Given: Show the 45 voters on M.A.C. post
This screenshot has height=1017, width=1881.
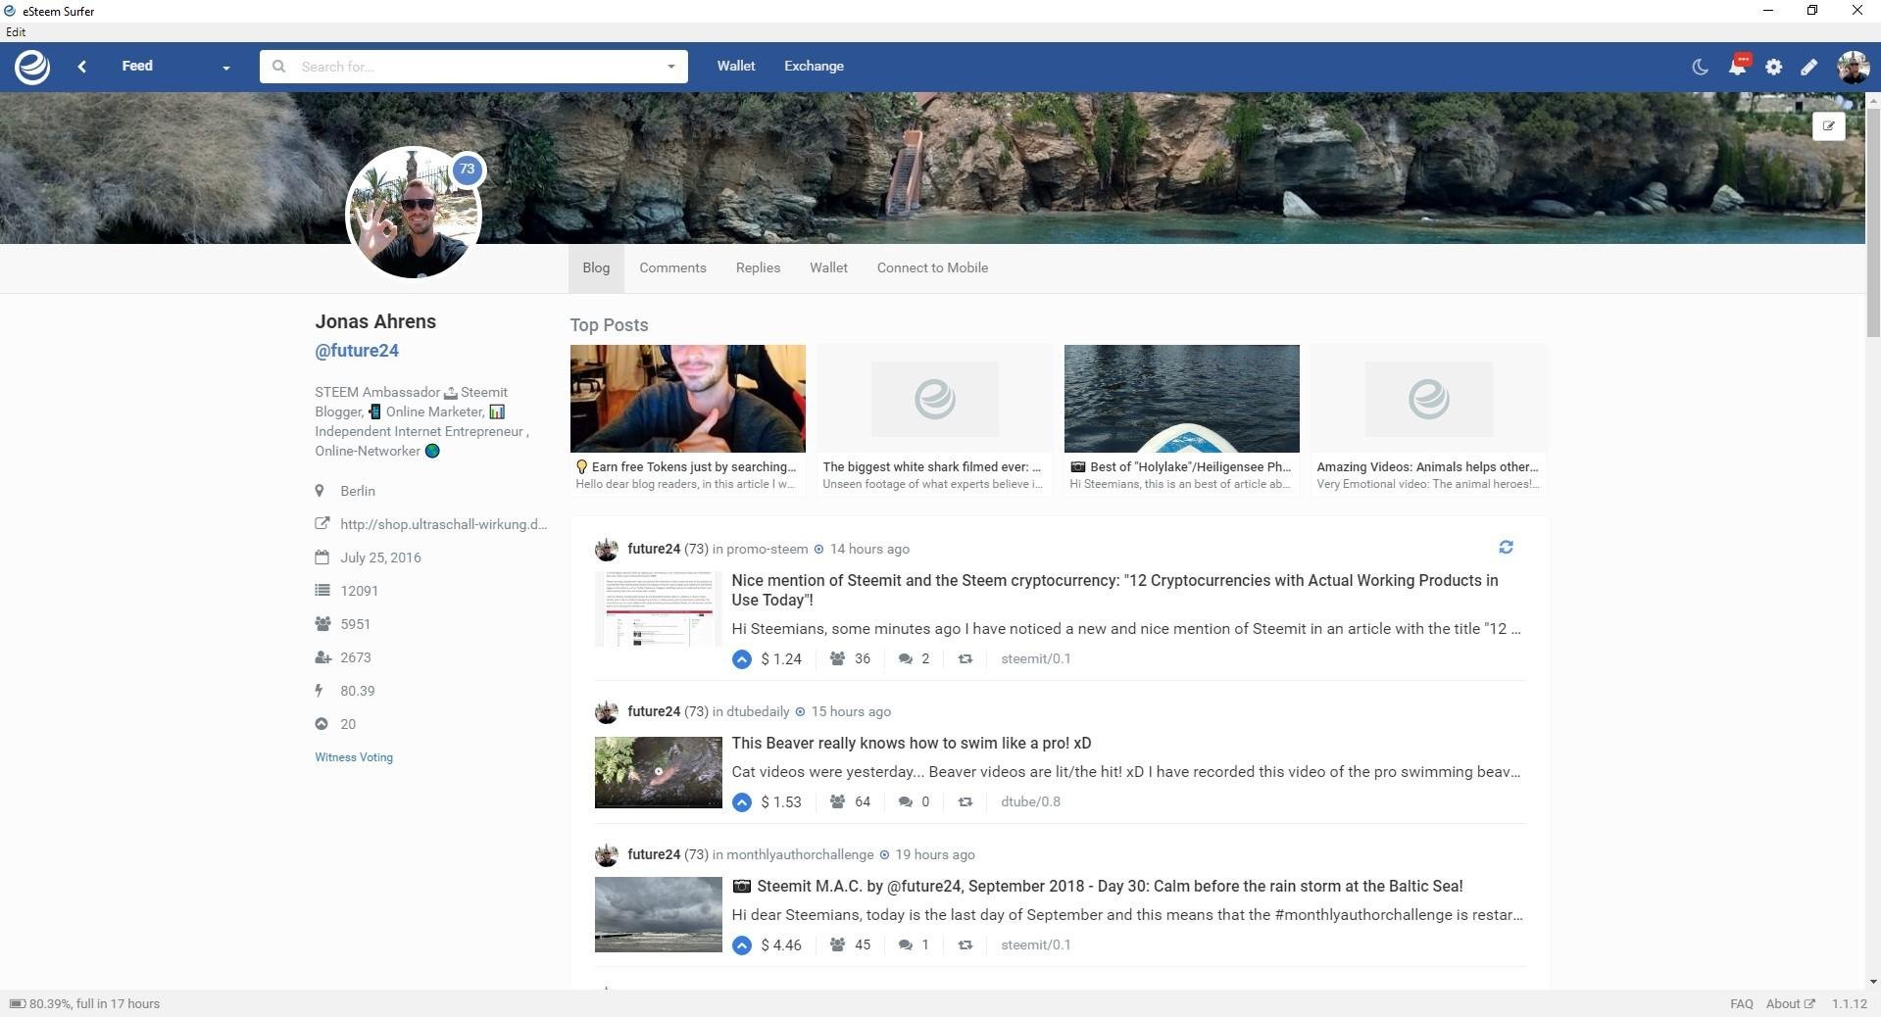Looking at the screenshot, I should [x=850, y=944].
